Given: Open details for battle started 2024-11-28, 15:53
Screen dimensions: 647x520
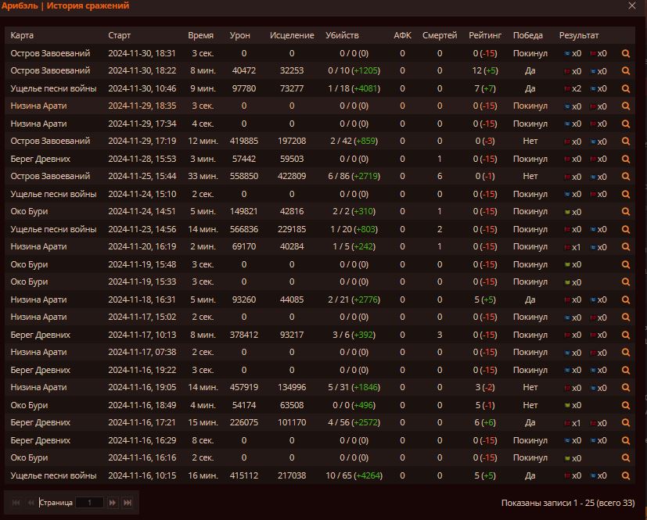Looking at the screenshot, I should click(626, 159).
